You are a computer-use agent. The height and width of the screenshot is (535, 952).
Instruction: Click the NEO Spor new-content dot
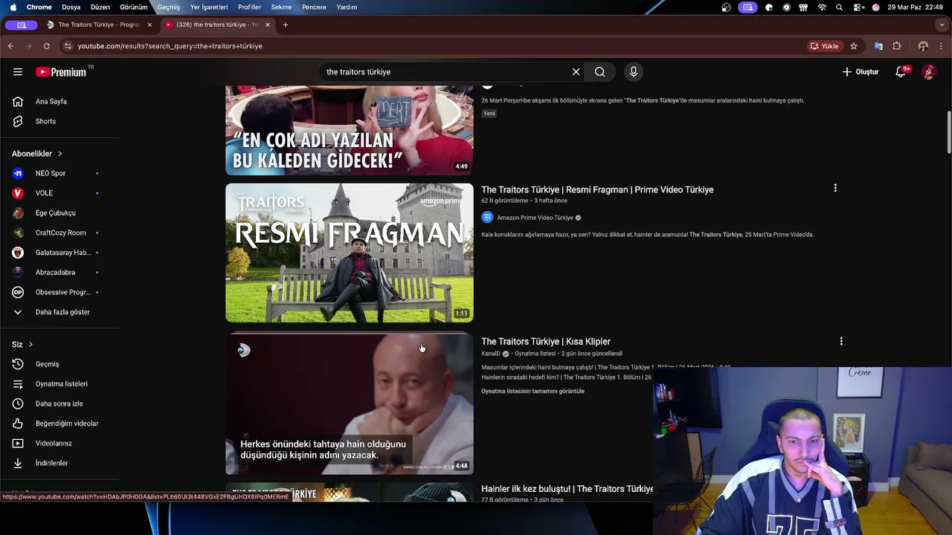97,173
